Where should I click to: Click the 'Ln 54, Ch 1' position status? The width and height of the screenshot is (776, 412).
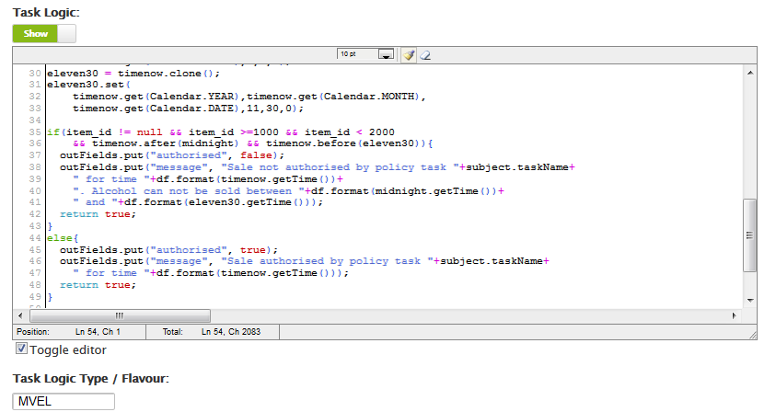pos(98,332)
